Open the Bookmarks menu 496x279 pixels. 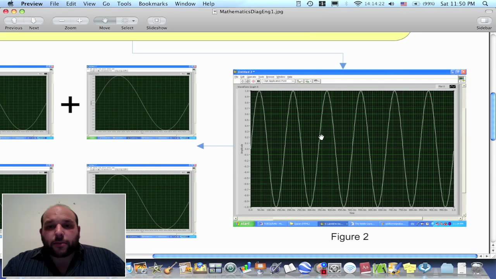(x=153, y=4)
